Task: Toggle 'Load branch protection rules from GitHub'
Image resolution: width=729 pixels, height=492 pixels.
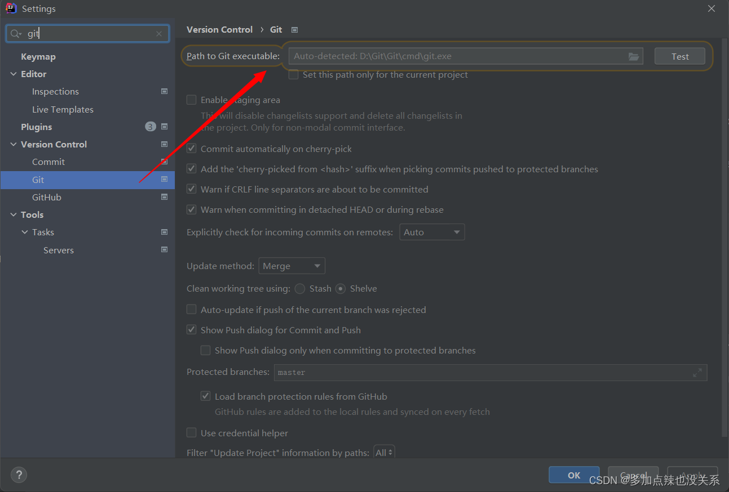Action: coord(206,396)
